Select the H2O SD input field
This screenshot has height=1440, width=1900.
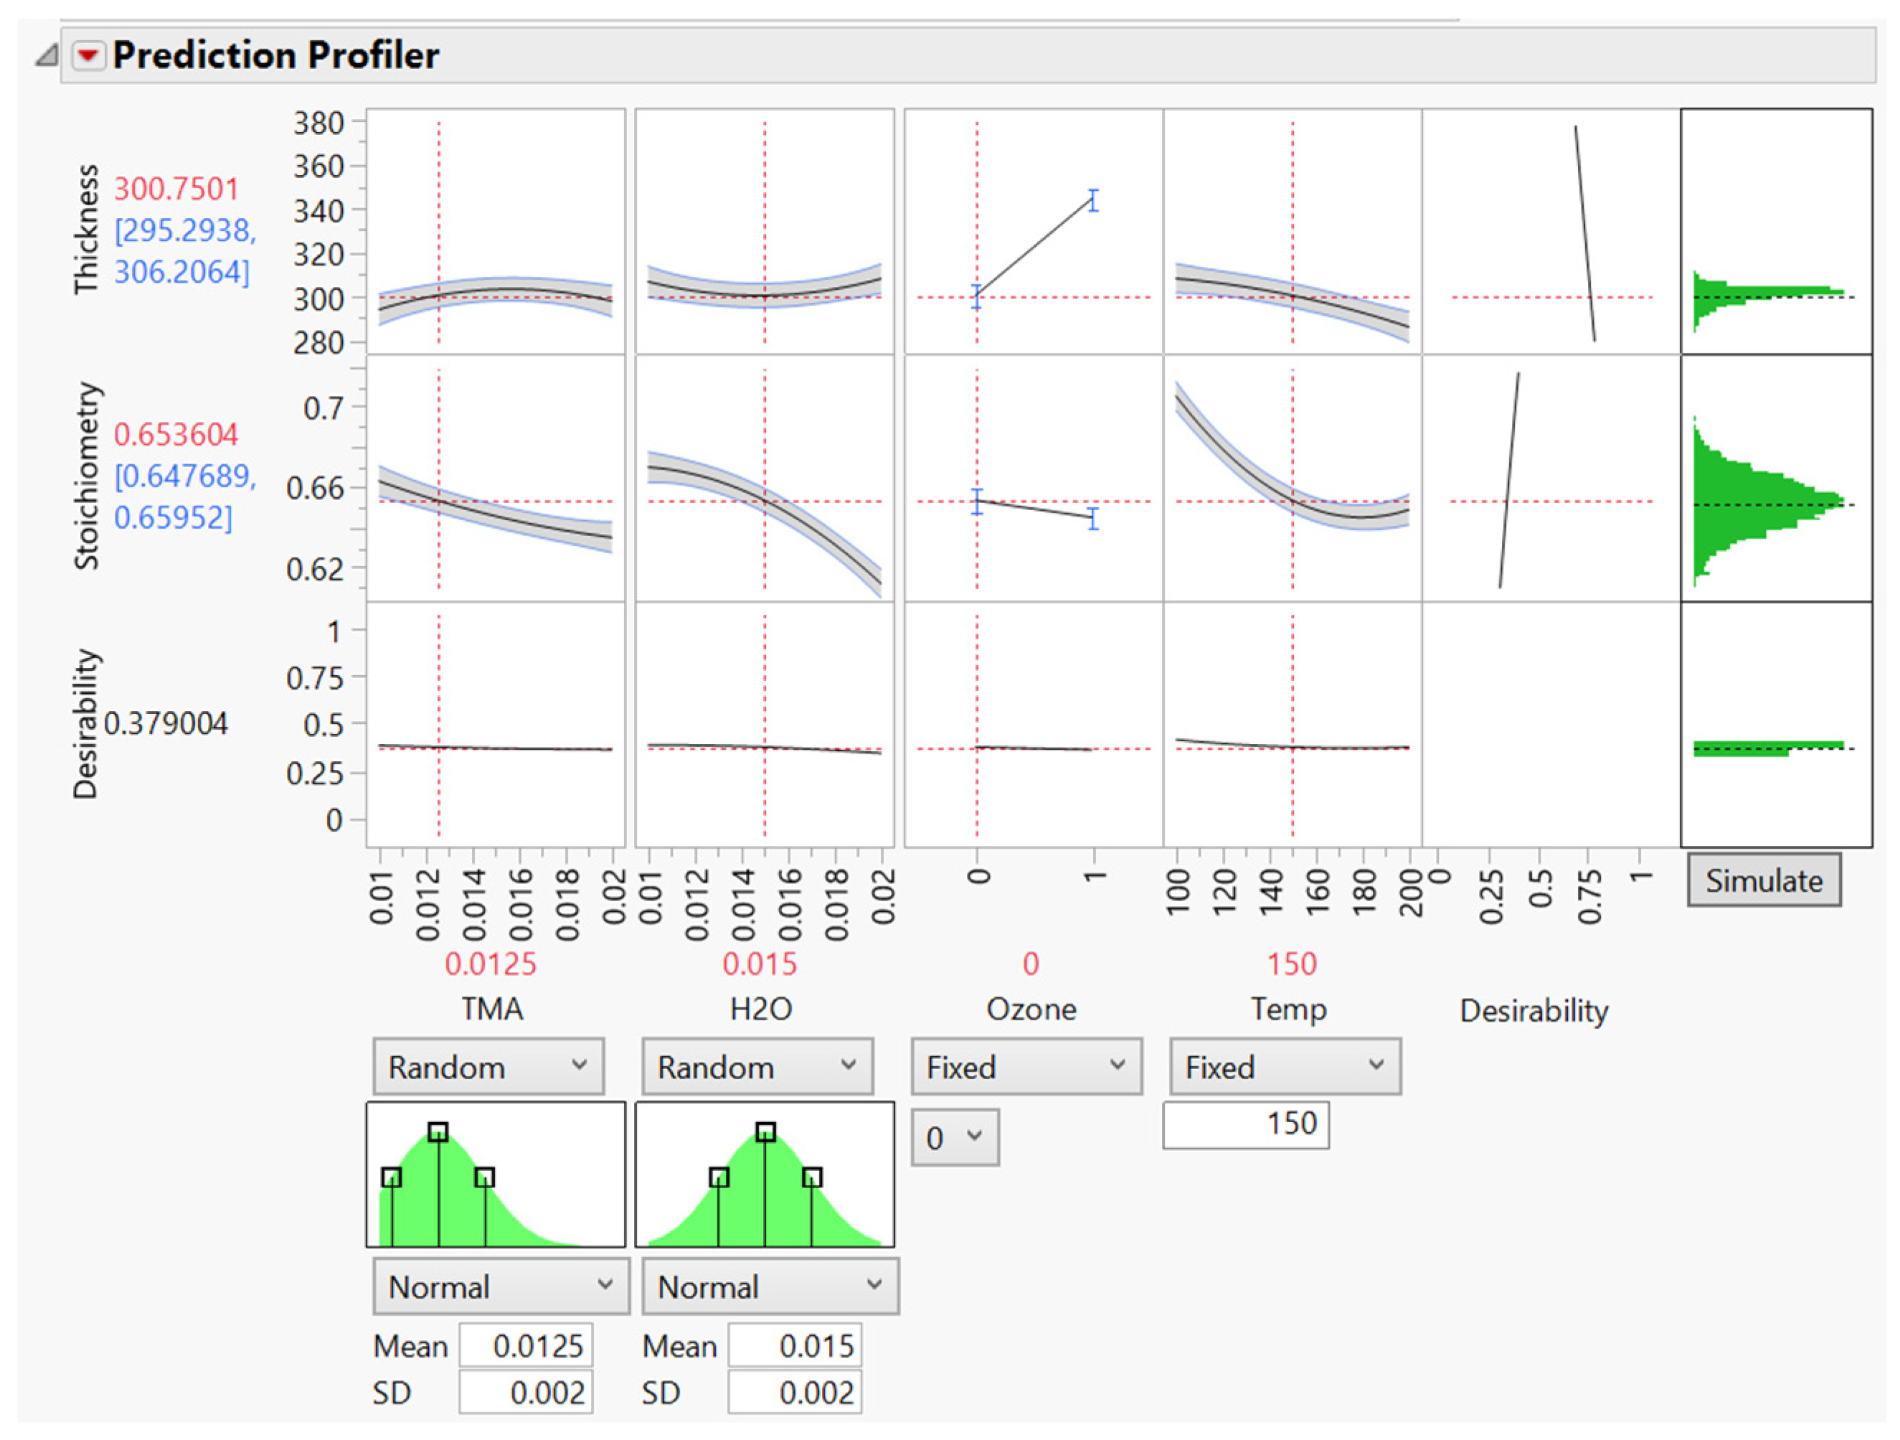(794, 1392)
